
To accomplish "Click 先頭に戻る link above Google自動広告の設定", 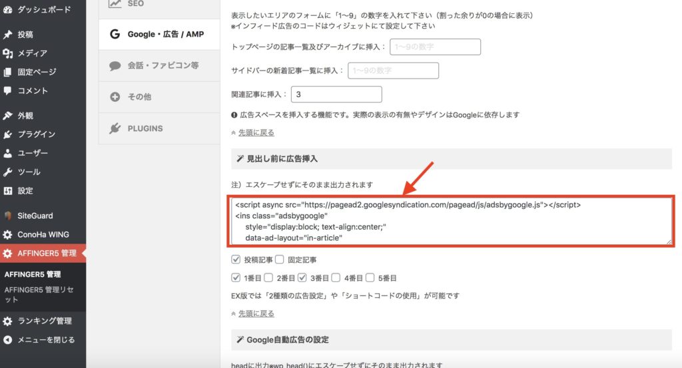I will click(256, 313).
